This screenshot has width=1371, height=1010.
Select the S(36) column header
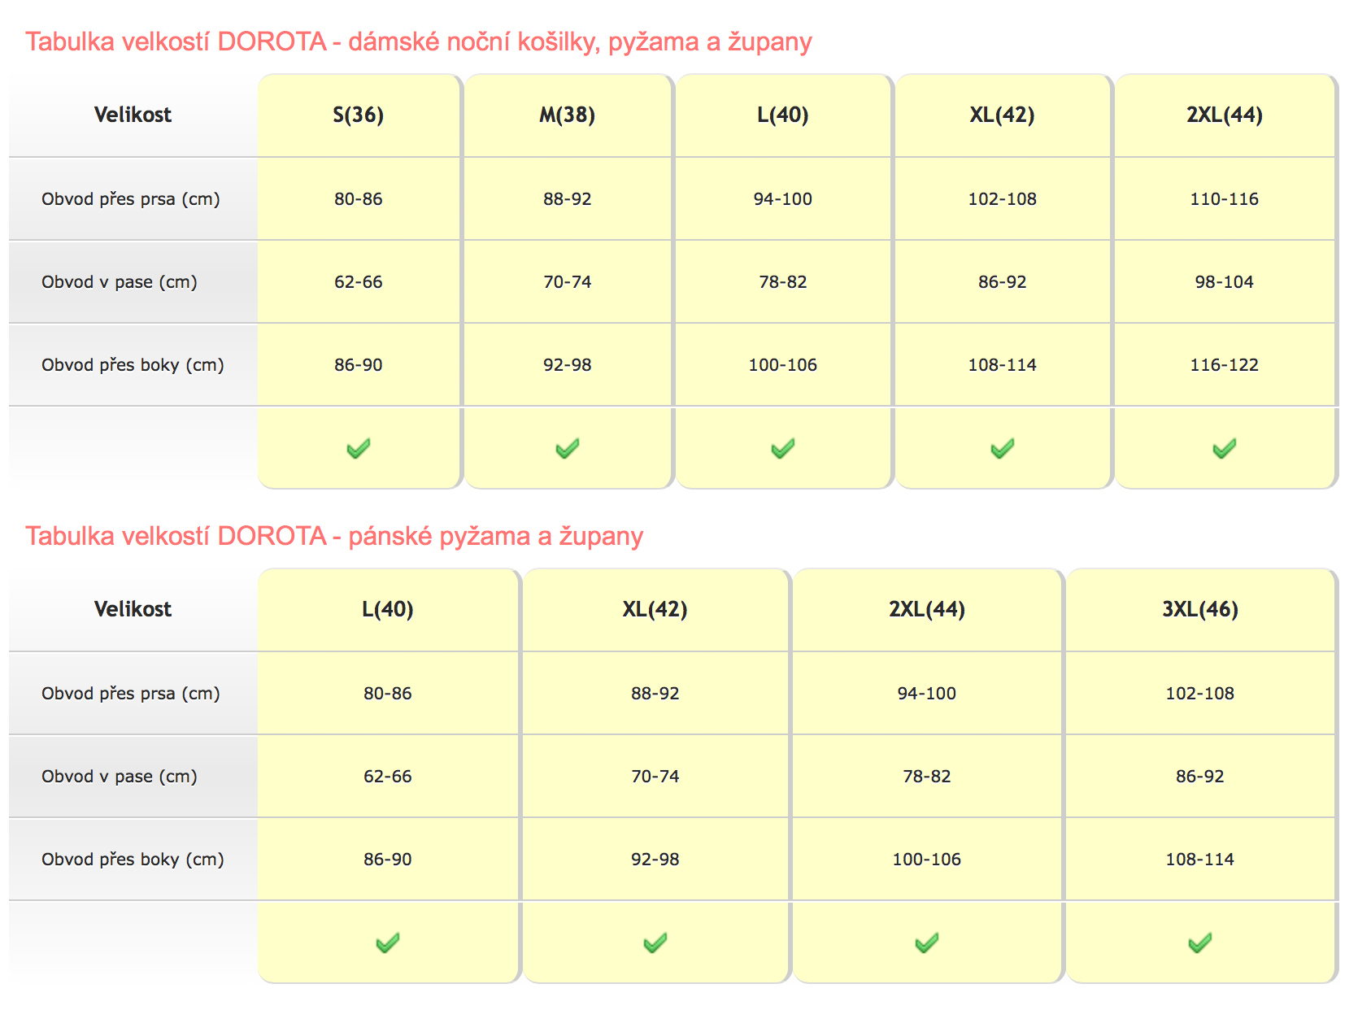click(359, 115)
